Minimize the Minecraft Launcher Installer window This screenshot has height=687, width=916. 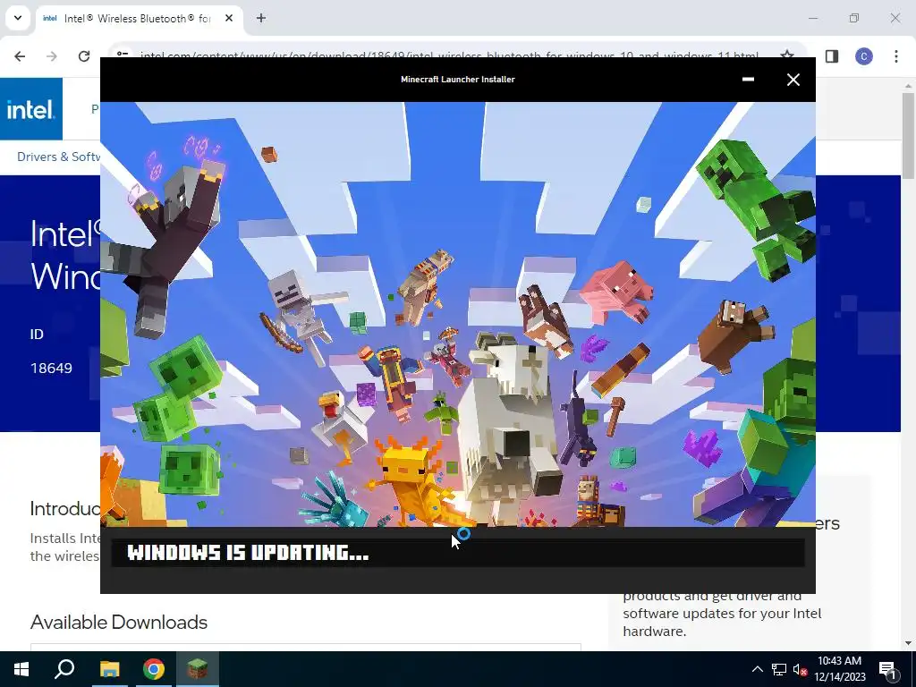tap(748, 80)
